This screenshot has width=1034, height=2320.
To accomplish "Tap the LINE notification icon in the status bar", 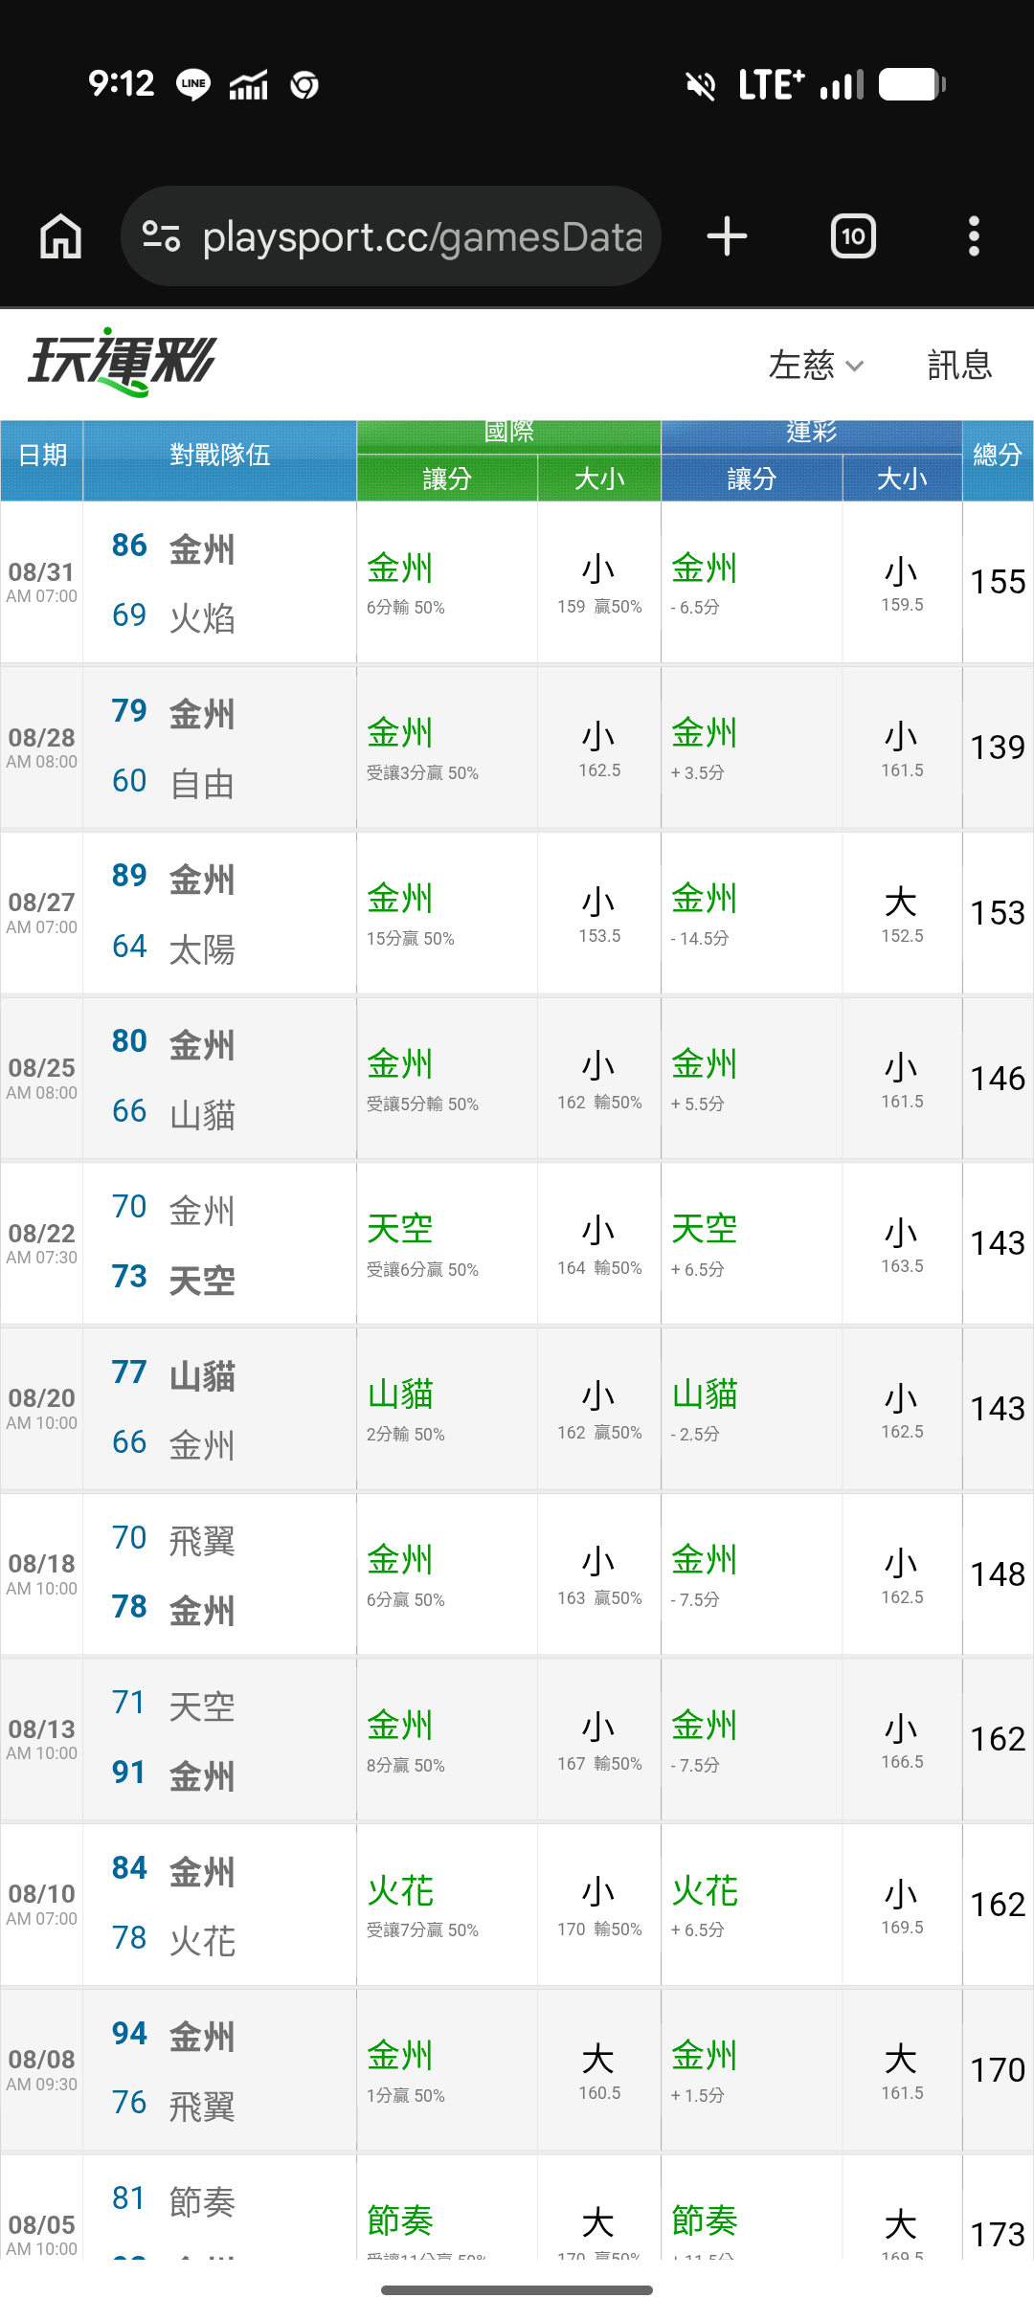I will [193, 85].
